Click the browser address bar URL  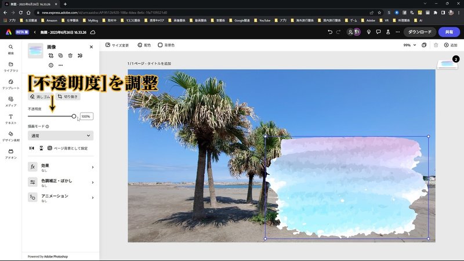pos(104,12)
